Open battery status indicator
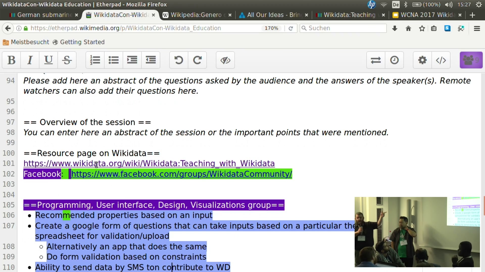 coord(426,5)
